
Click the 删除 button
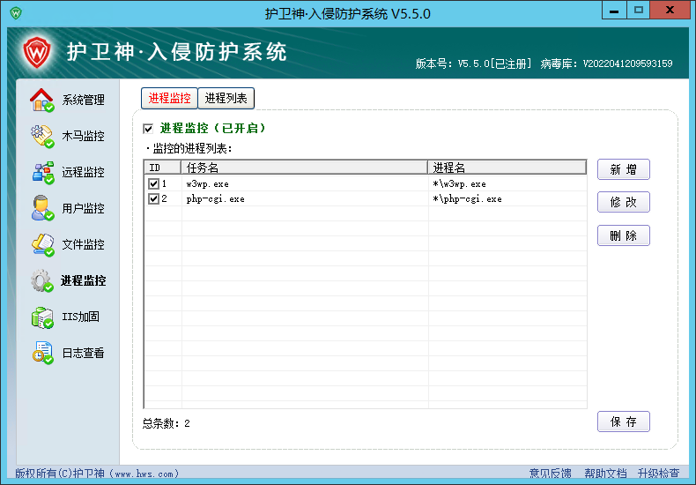pyautogui.click(x=623, y=235)
